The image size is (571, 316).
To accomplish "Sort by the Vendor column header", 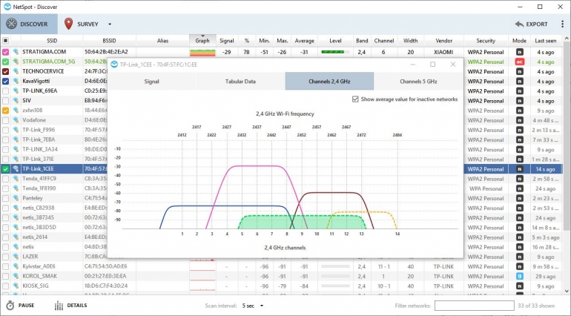I will coord(443,41).
